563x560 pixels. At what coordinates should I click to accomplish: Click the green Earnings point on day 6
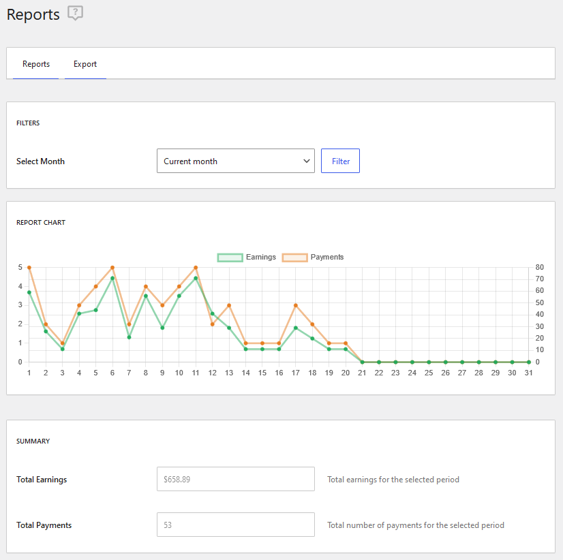pyautogui.click(x=112, y=278)
